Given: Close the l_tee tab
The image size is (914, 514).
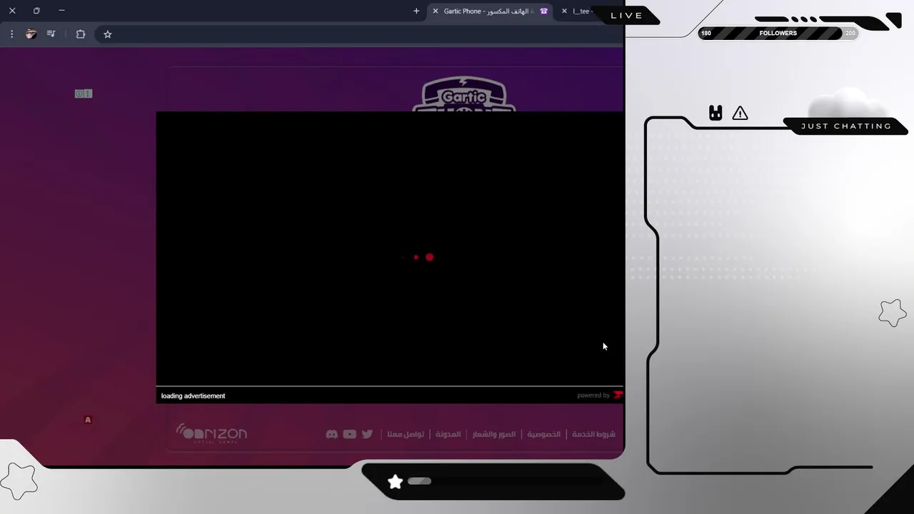Looking at the screenshot, I should click(x=564, y=11).
